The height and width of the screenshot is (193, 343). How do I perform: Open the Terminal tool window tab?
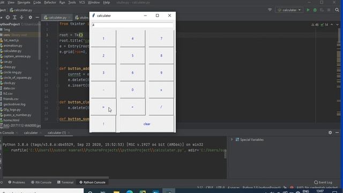tap(65, 182)
